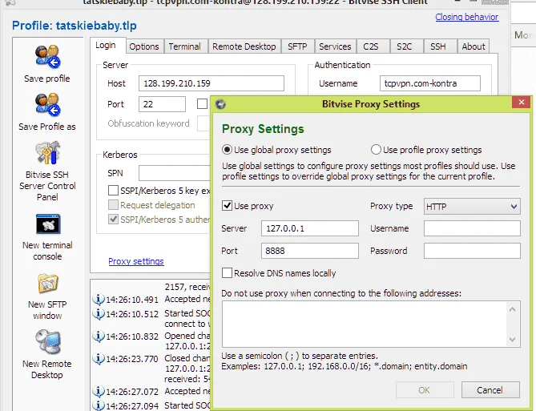Click the info icon at log entry 14:26:10.512
This screenshot has height=411, width=536.
point(99,313)
